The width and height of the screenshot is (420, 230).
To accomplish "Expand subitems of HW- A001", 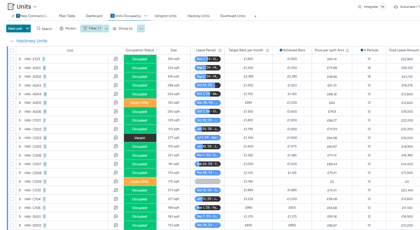I will [x=20, y=68].
